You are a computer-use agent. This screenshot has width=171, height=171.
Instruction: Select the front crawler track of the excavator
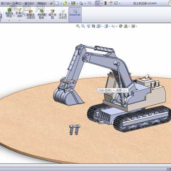[x=142, y=120]
